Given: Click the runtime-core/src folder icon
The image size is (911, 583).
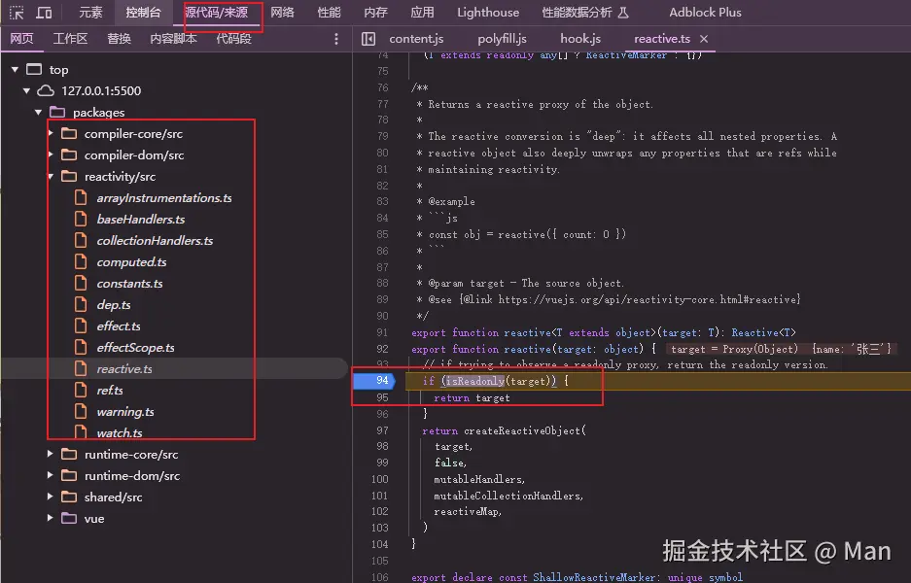Looking at the screenshot, I should coord(69,454).
